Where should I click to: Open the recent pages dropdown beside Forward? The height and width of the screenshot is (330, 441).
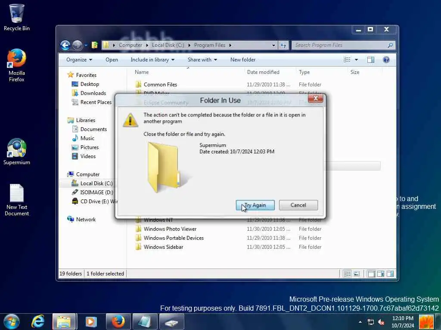[x=86, y=45]
